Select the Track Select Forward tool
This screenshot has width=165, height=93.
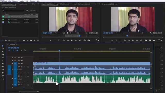pos(3,49)
